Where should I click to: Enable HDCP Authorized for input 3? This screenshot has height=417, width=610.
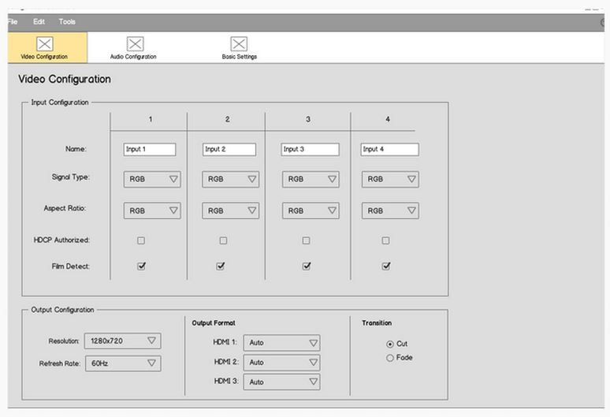[x=306, y=240]
